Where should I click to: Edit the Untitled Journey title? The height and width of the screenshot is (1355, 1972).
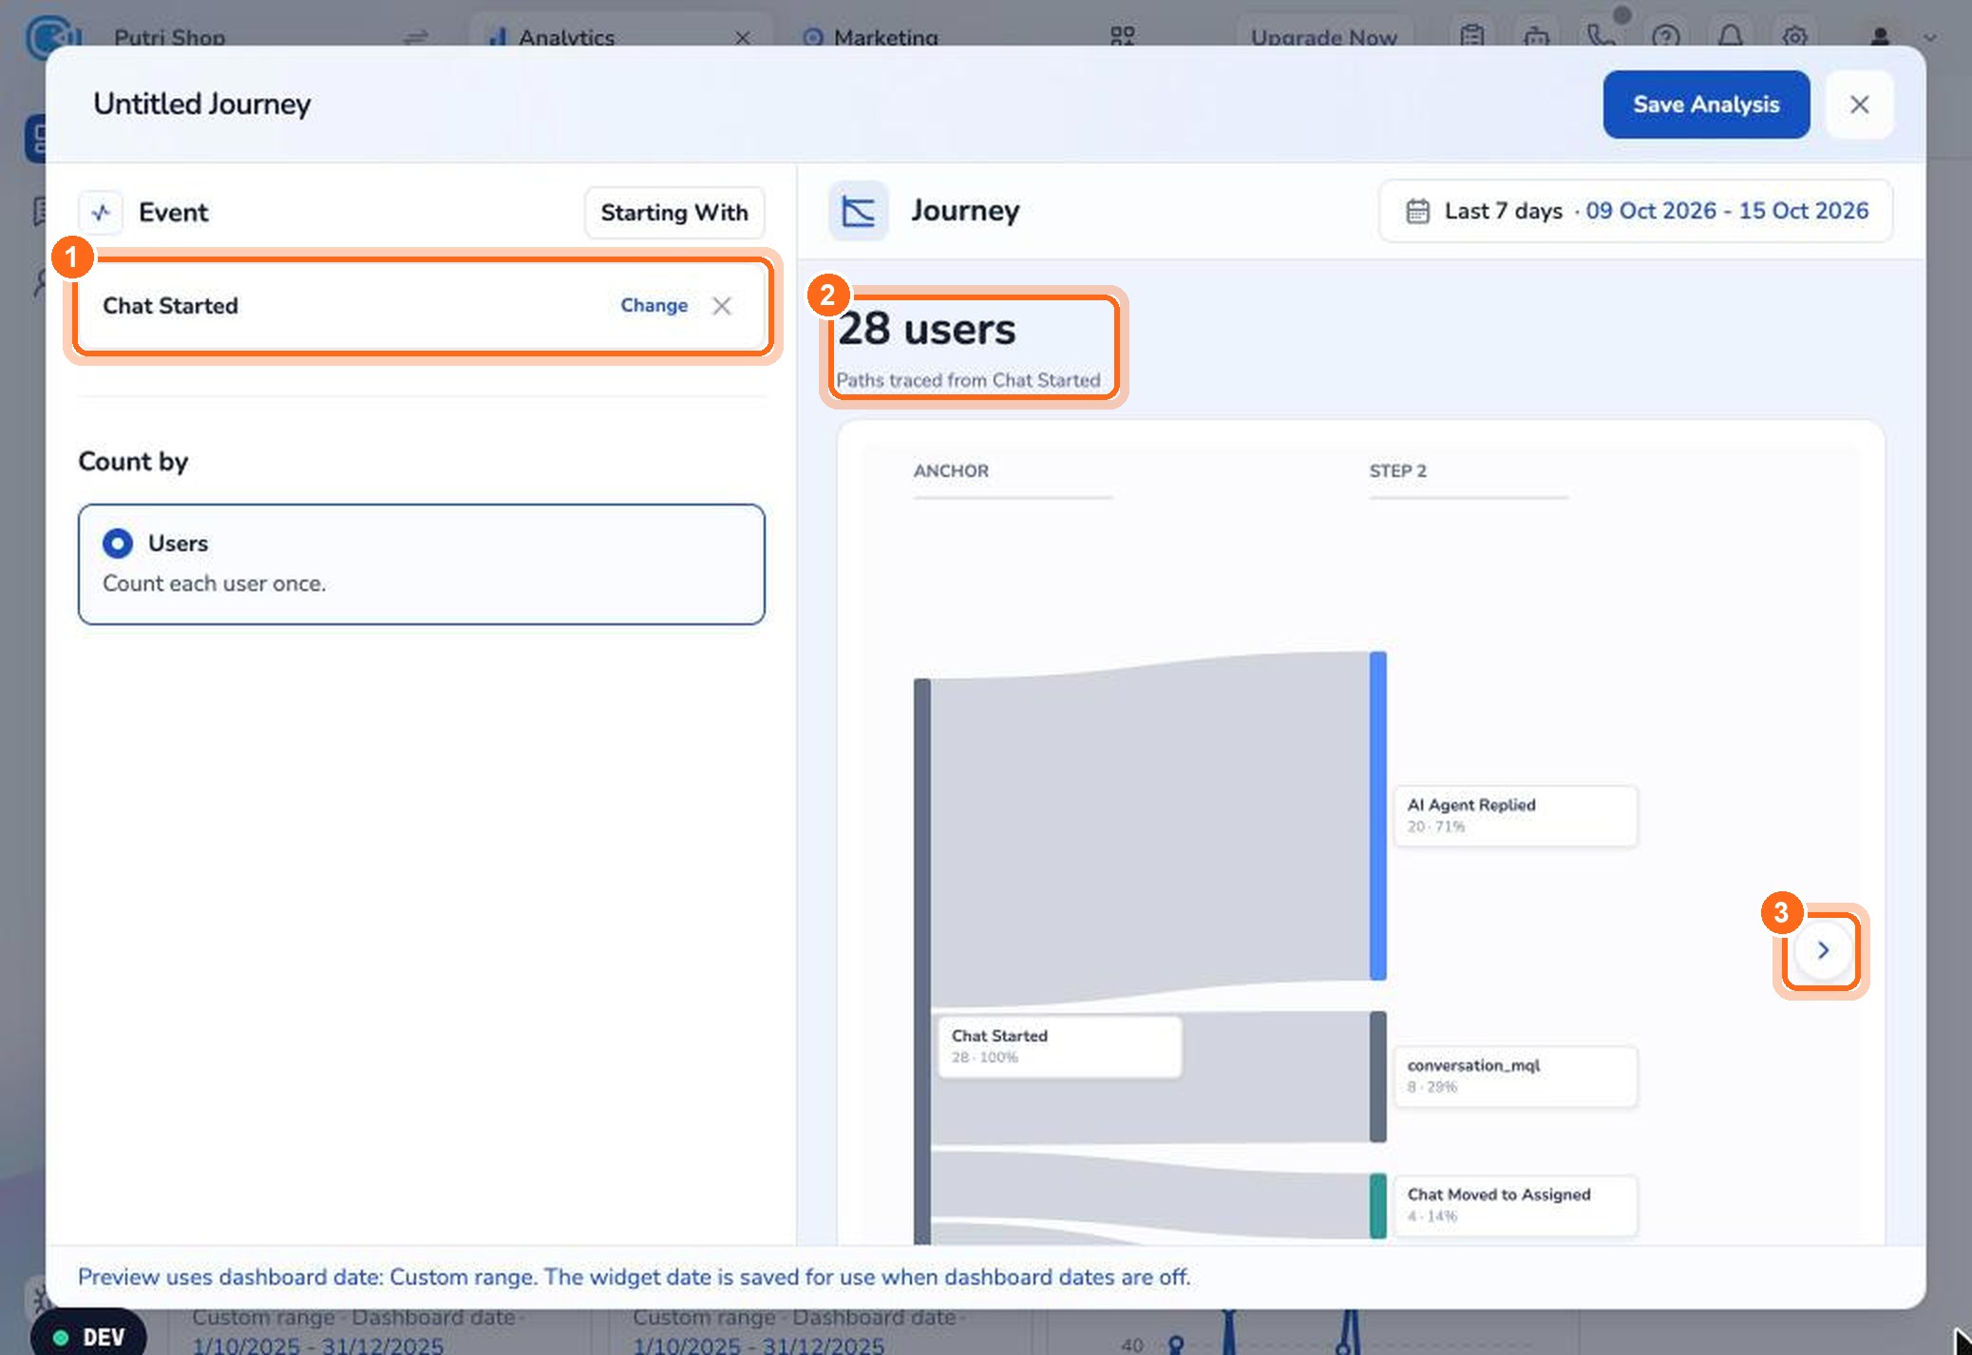202,104
